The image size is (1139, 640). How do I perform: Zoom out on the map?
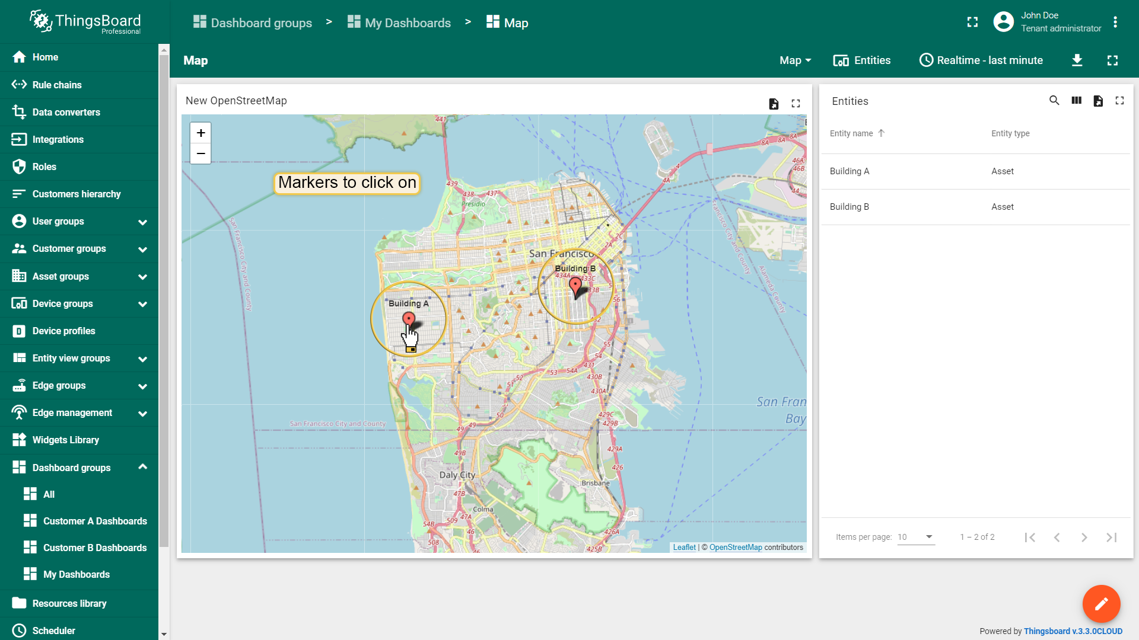click(201, 153)
